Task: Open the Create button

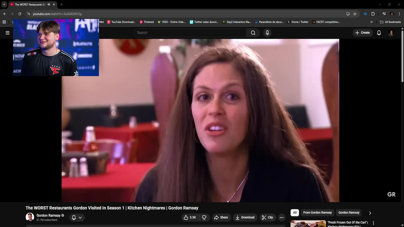Action: point(362,33)
